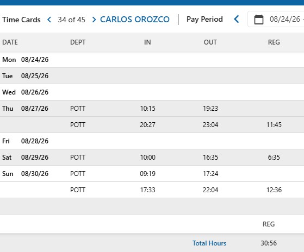Select the Fri 08/28/26 row

152,141
